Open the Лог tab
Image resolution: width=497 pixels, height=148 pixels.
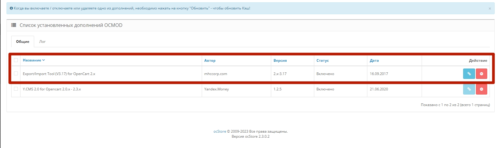click(42, 42)
